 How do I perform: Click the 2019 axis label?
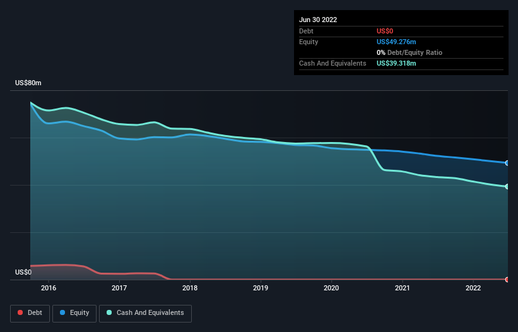pyautogui.click(x=261, y=288)
